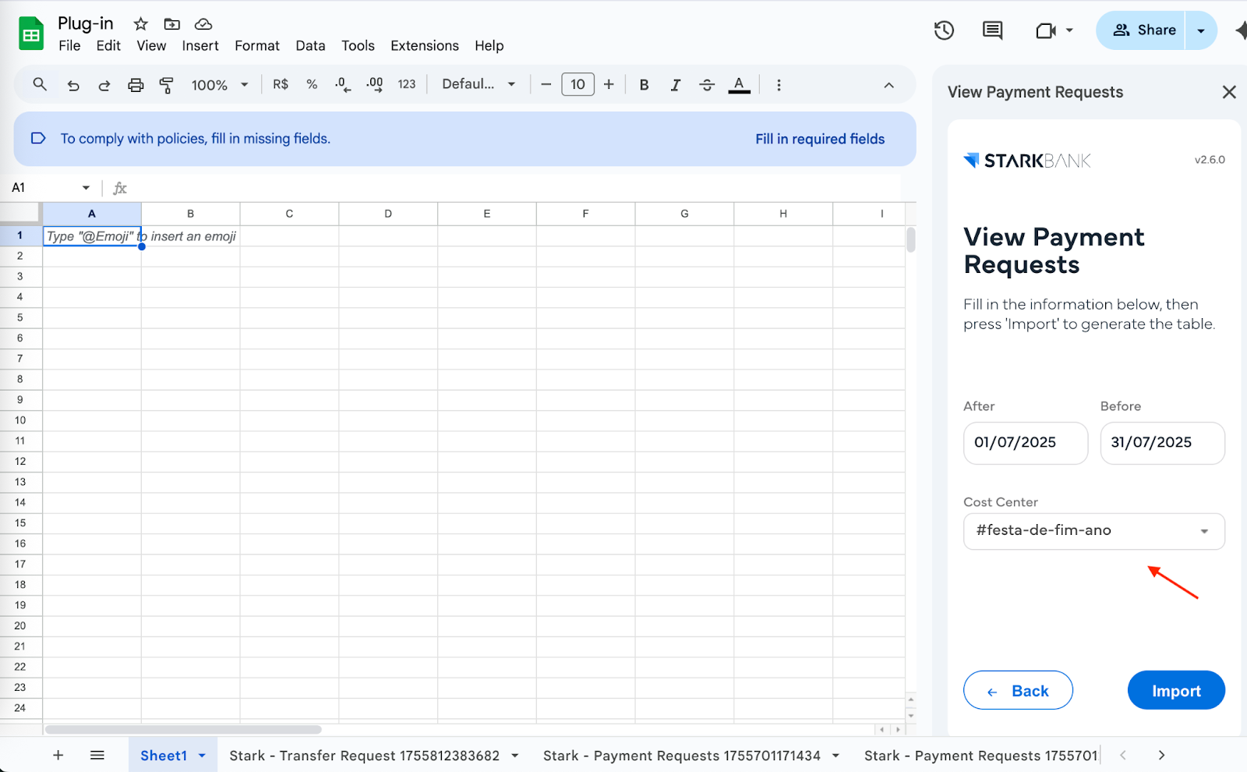Open version history clock icon

(944, 30)
